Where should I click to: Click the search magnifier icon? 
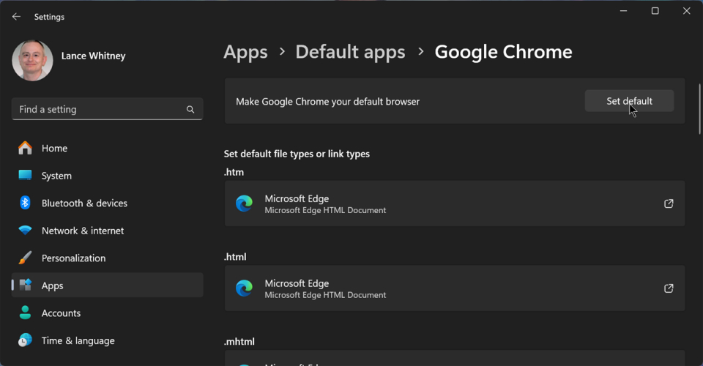[x=190, y=109]
